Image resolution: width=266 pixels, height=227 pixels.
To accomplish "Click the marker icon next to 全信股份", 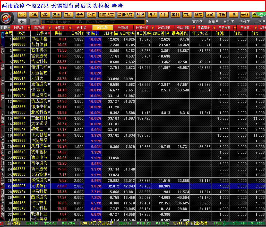I will click(49, 84).
